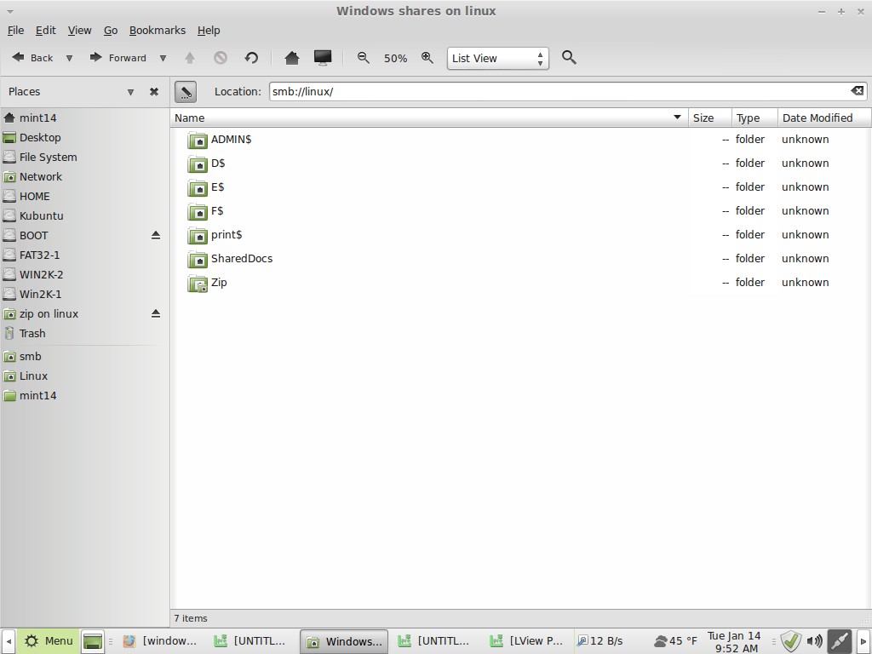Open the Linux Mint Menu button

[49, 640]
